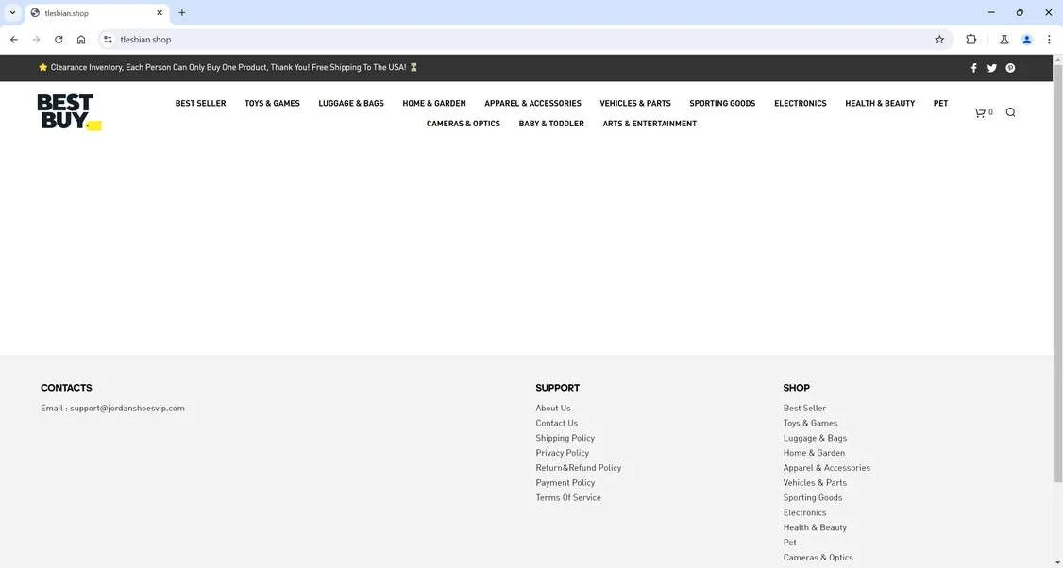Viewport: 1063px width, 568px height.
Task: Open the tab search dropdown arrow
Action: [12, 13]
